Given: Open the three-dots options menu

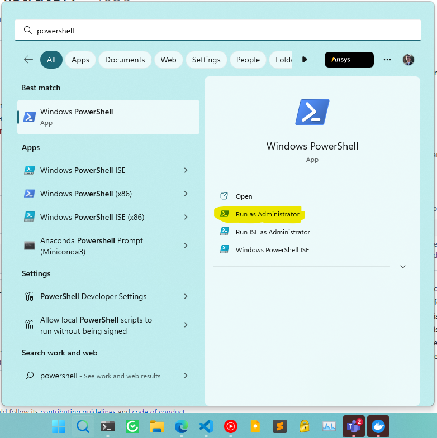Looking at the screenshot, I should [387, 60].
